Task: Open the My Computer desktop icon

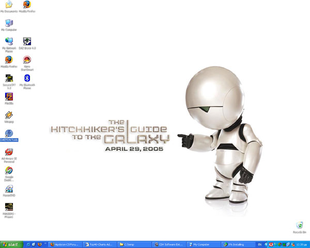Action: tap(9, 24)
